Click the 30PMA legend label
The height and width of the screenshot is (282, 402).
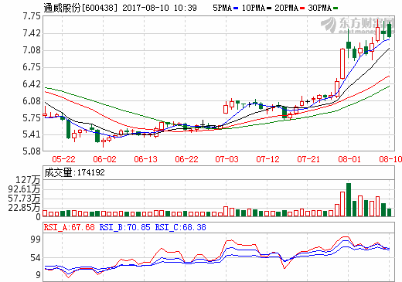320,8
